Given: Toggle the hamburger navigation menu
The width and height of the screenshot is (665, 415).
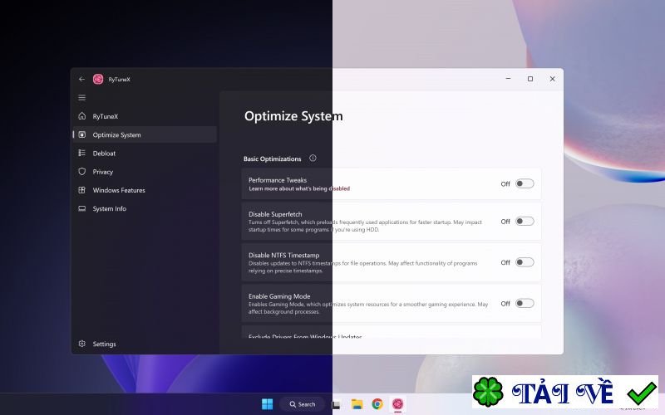Looking at the screenshot, I should (81, 98).
